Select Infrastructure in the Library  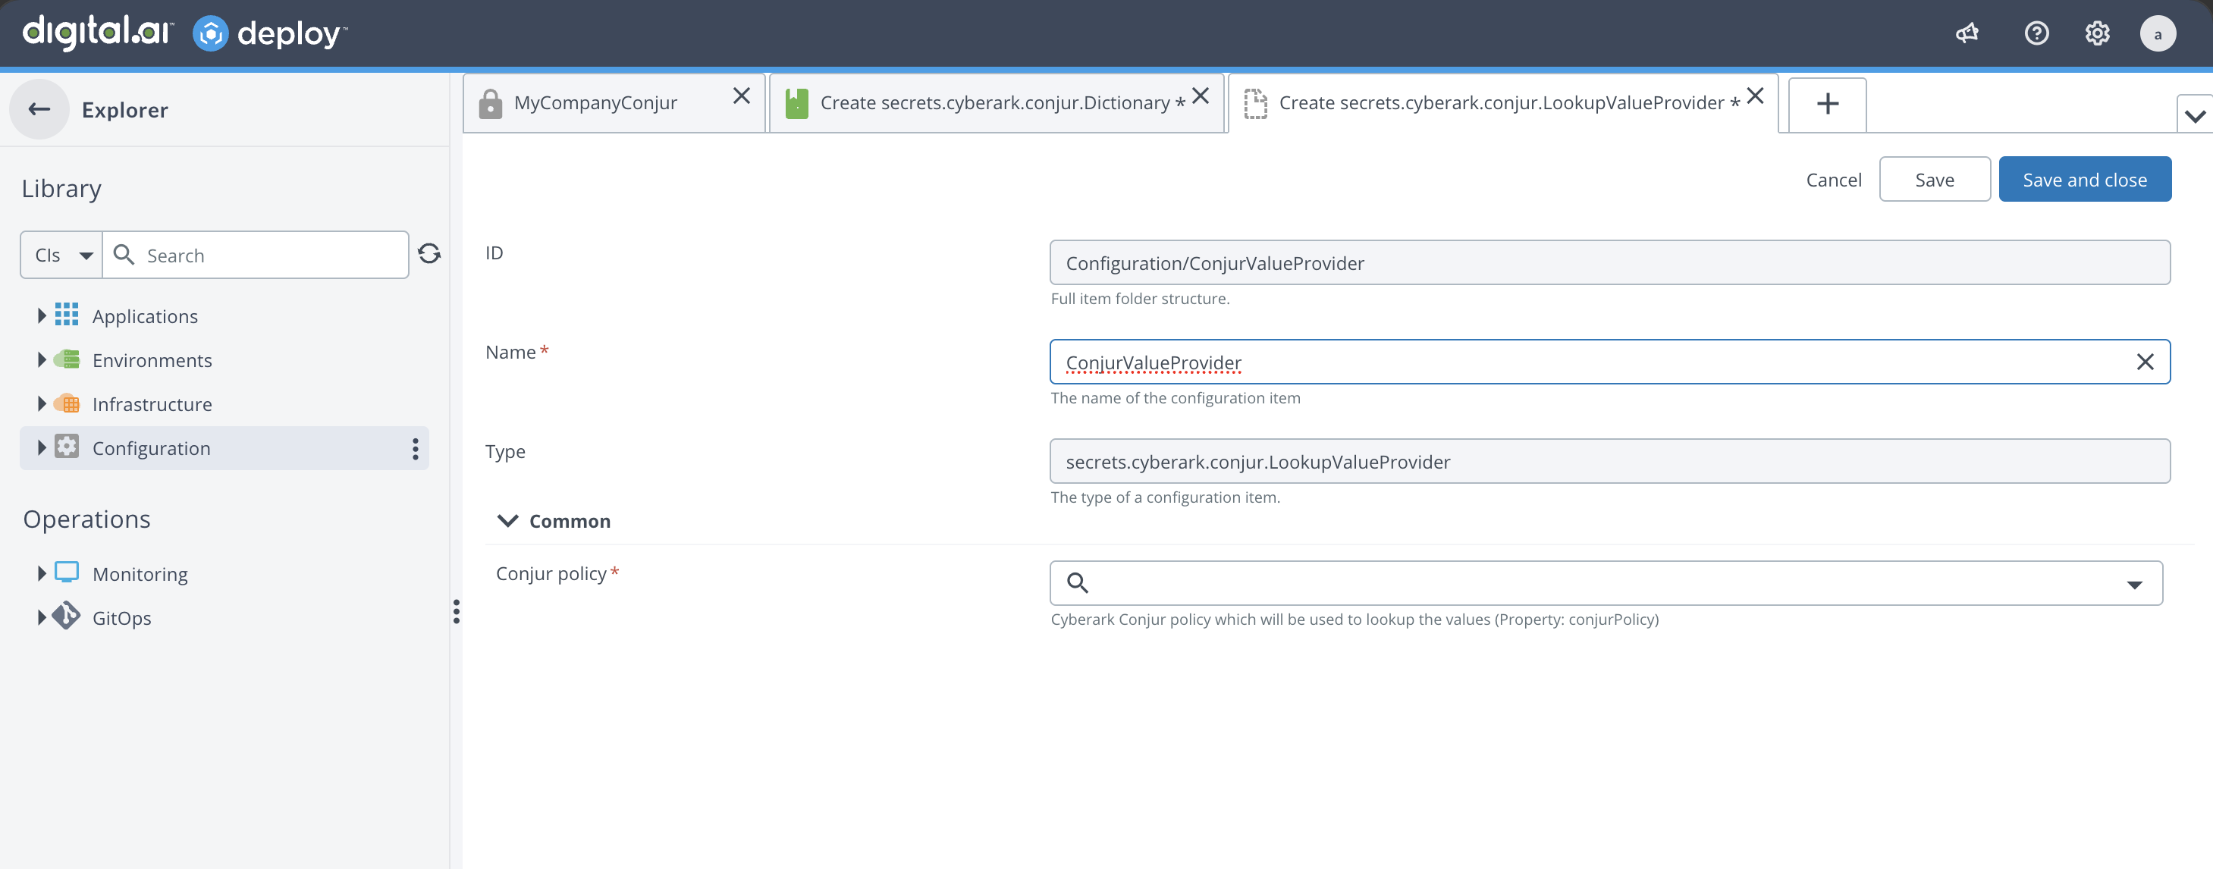(x=152, y=403)
